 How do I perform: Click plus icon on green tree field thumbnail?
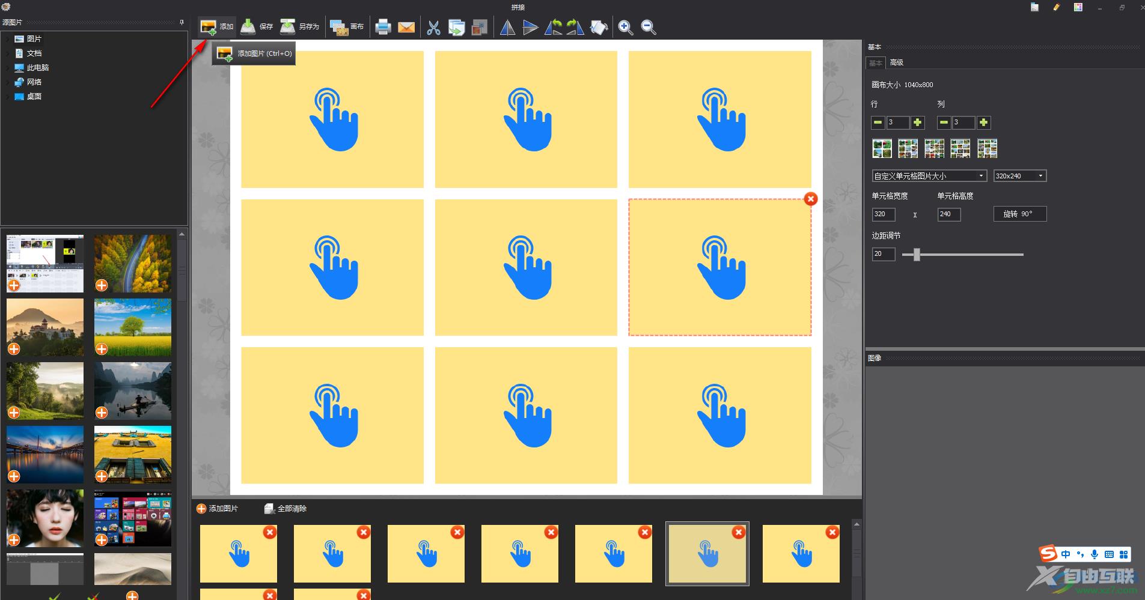click(x=102, y=349)
